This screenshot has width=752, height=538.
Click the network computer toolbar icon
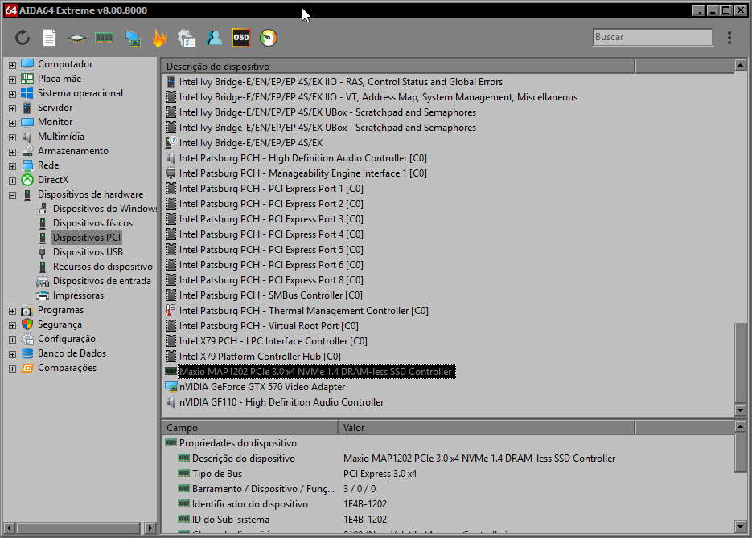(133, 39)
